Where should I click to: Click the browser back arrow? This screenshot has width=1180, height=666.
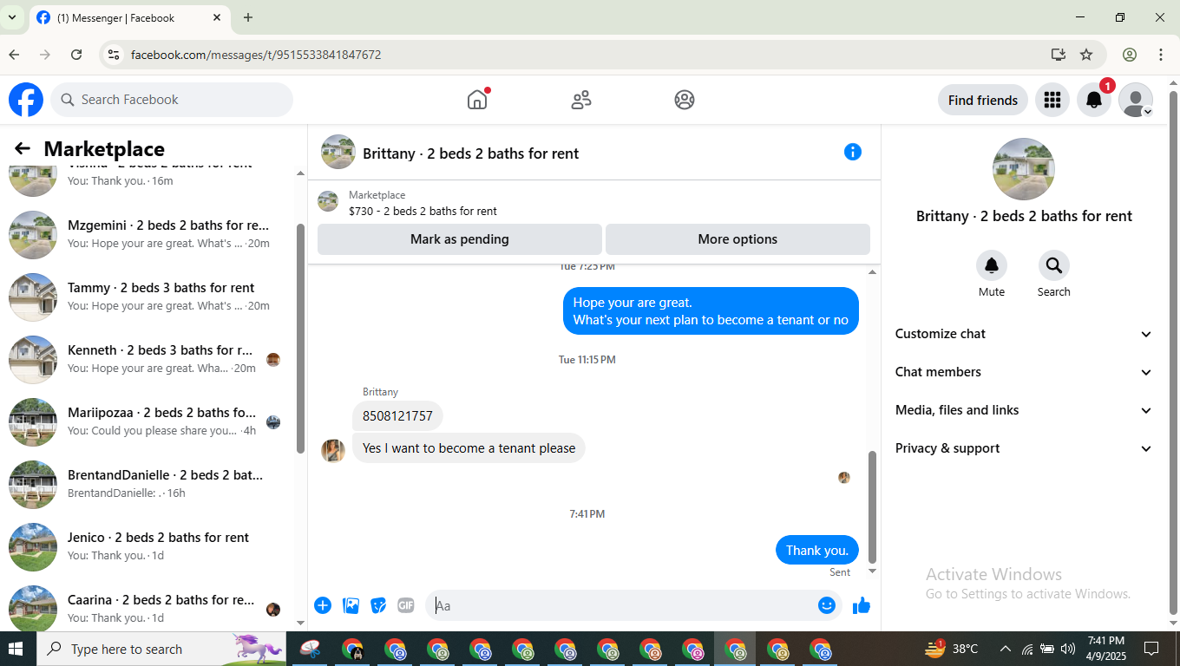point(14,55)
